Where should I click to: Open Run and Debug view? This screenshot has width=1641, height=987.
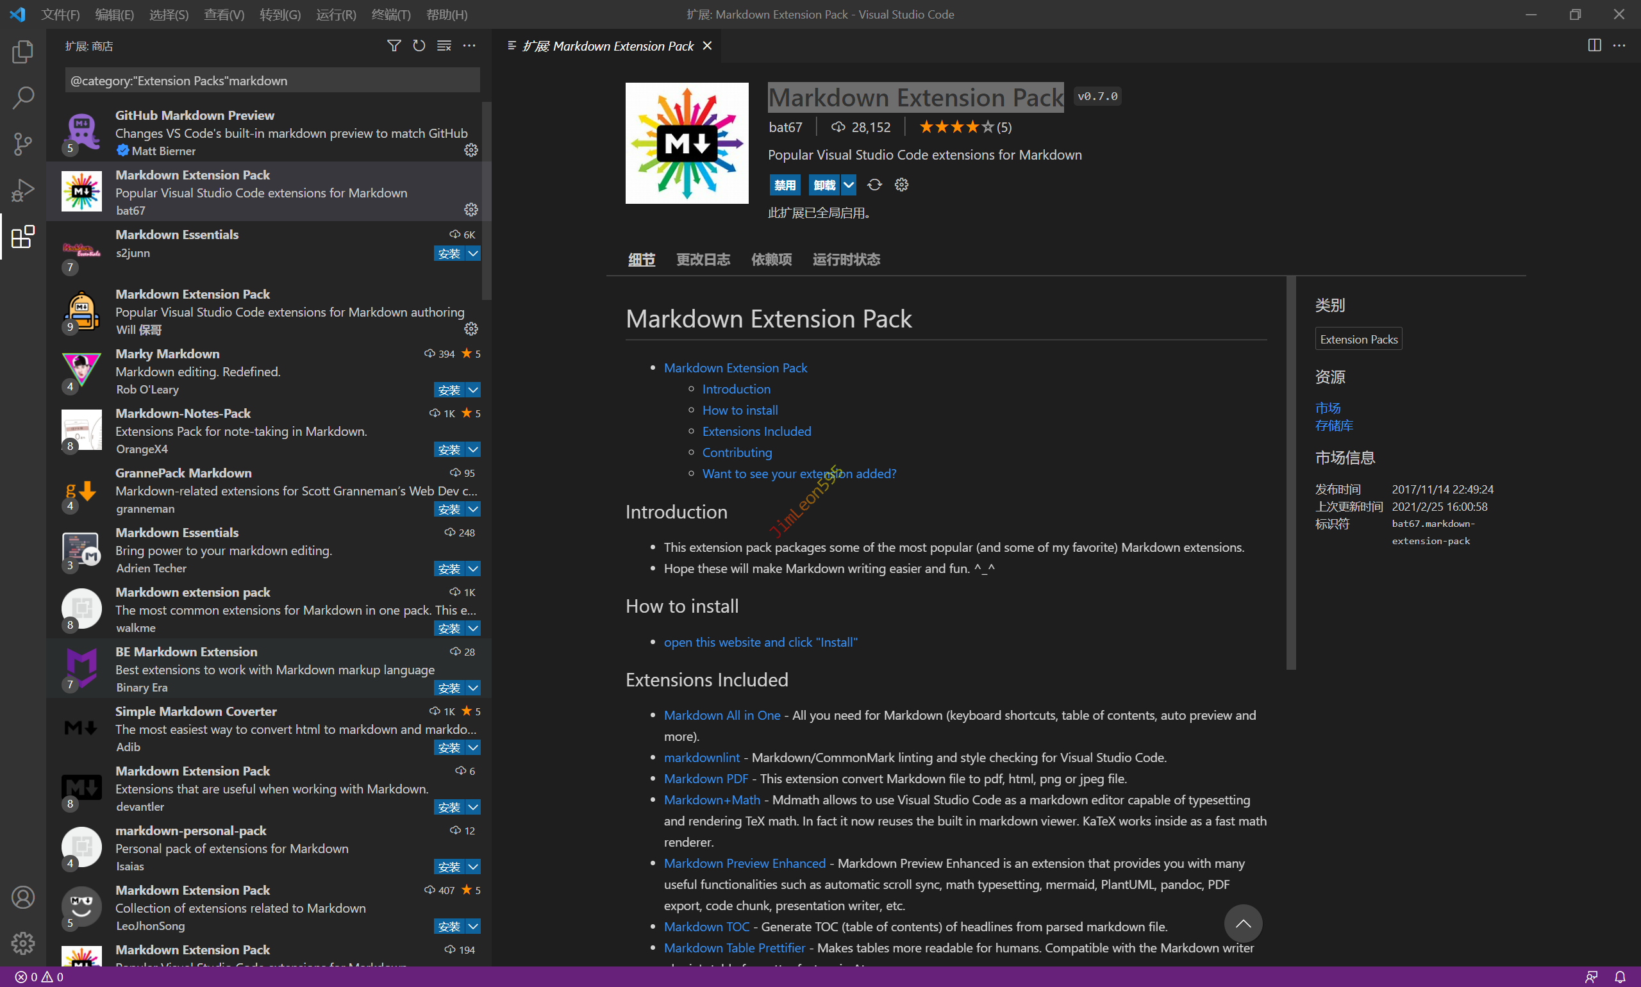point(22,190)
